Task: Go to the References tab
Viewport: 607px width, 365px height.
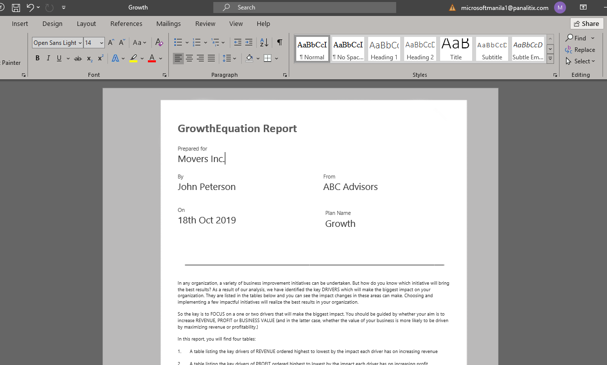Action: 126,23
